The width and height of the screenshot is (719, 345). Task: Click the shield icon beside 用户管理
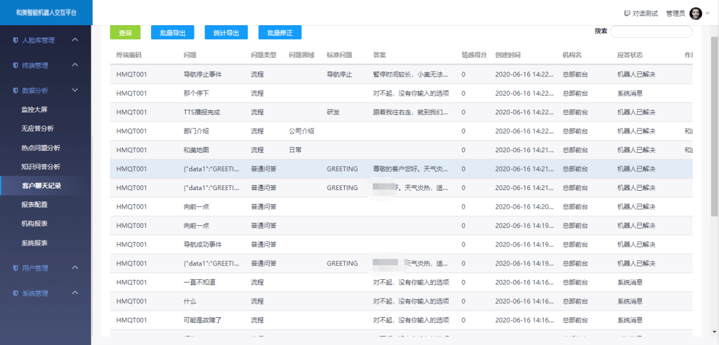click(15, 268)
